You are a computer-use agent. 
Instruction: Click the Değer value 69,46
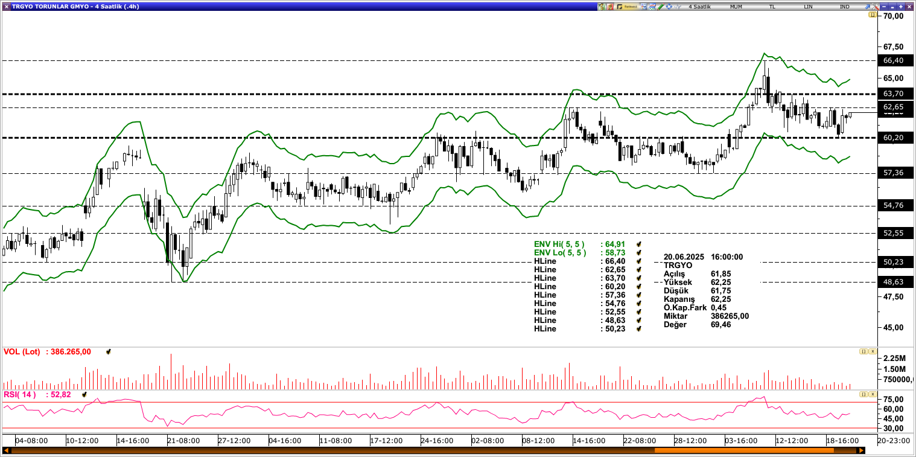click(721, 324)
